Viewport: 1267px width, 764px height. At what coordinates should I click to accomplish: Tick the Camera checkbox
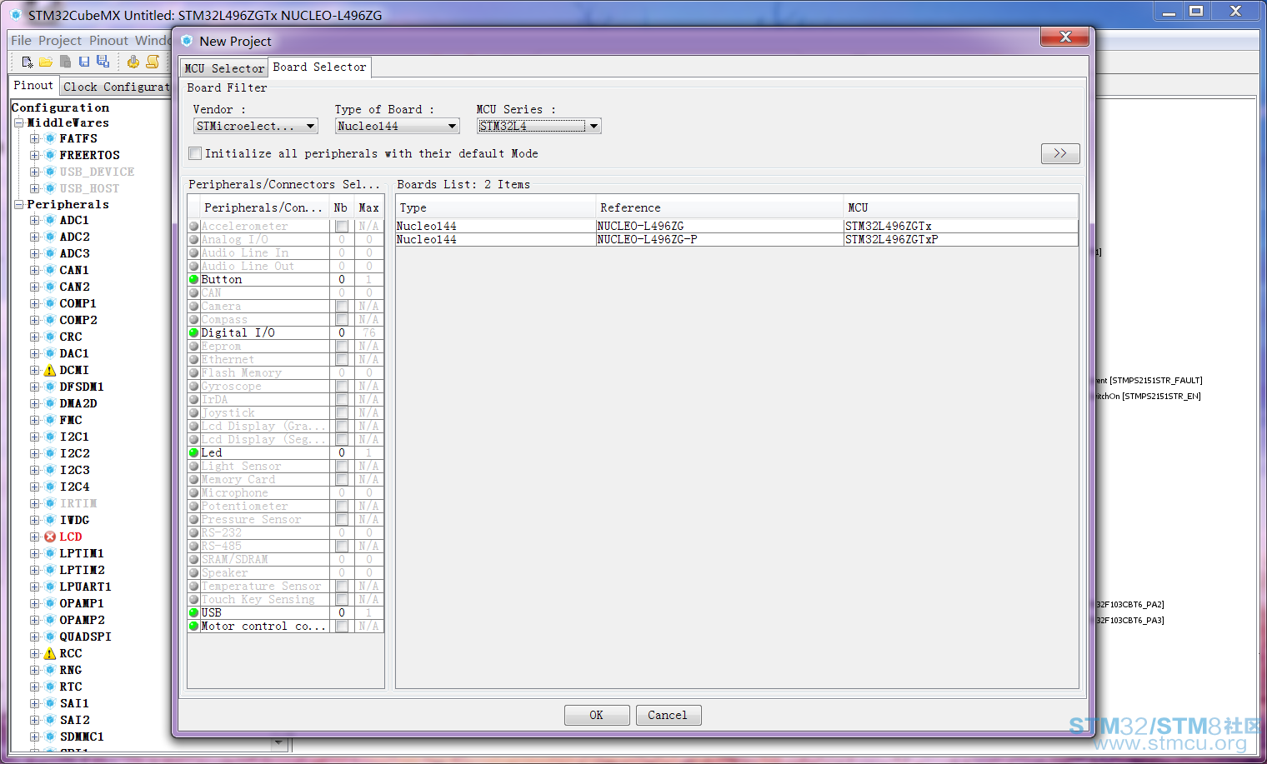click(342, 307)
